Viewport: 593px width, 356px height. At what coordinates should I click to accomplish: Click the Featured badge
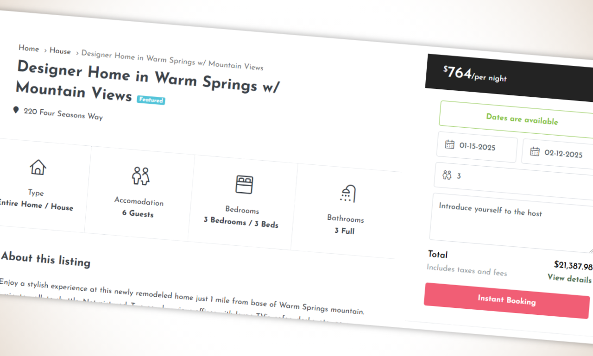point(151,100)
